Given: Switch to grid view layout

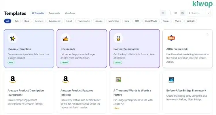Looking at the screenshot, I should click(182, 13).
